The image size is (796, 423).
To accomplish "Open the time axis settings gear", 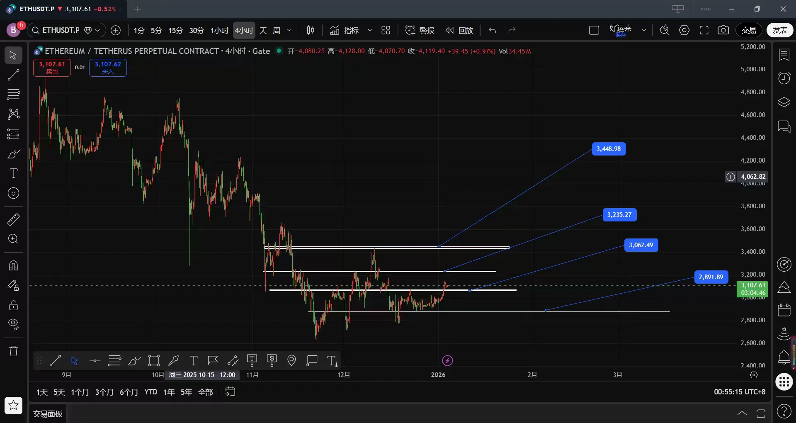I will click(754, 375).
